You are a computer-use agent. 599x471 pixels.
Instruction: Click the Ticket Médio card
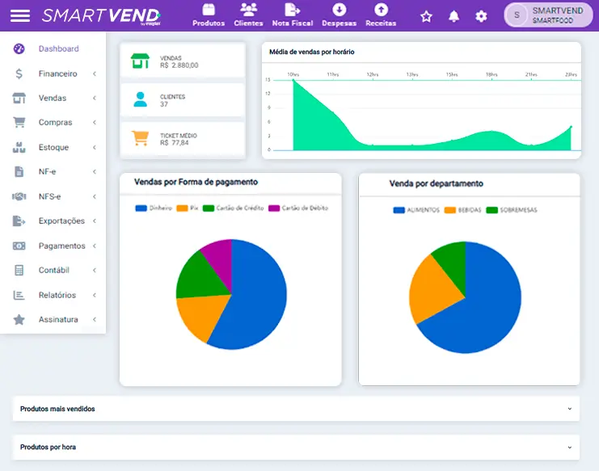pyautogui.click(x=183, y=139)
